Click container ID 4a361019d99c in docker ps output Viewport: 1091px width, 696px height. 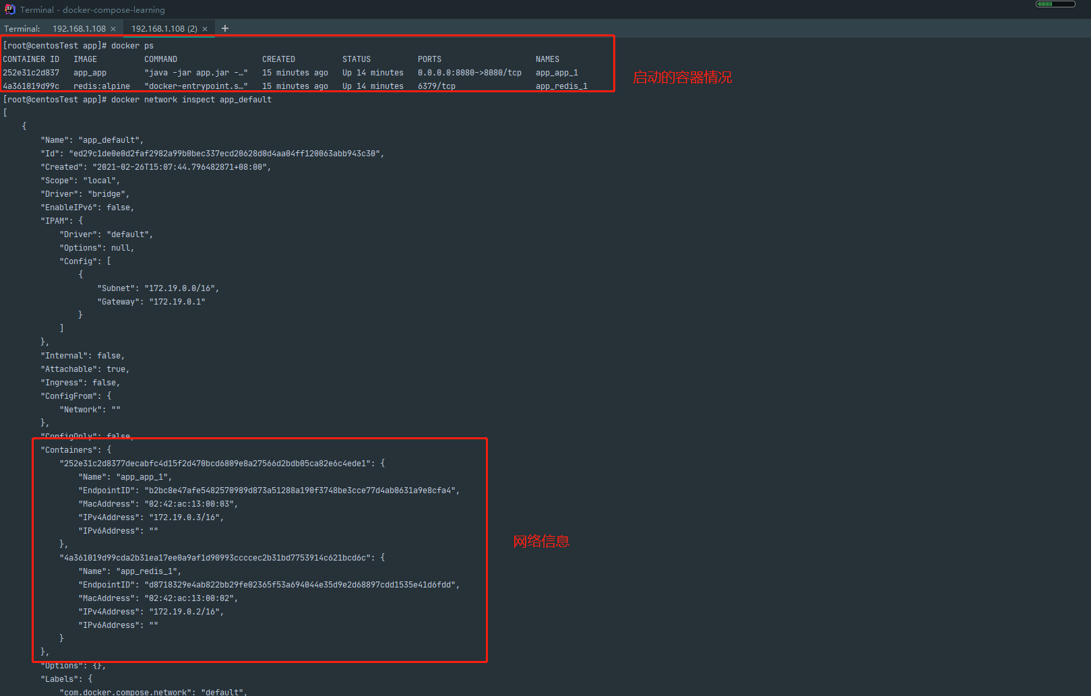pyautogui.click(x=31, y=86)
